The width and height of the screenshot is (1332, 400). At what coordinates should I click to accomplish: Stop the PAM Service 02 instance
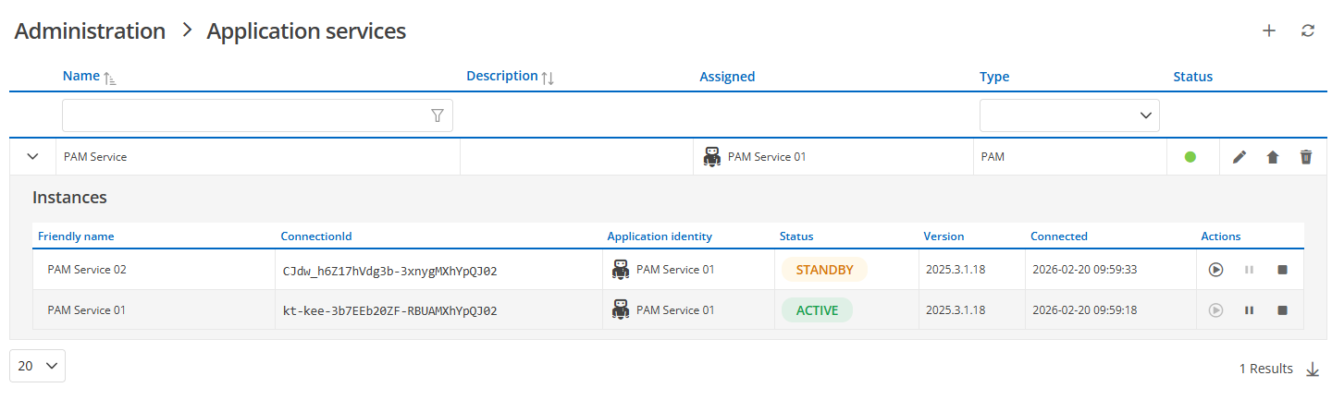pyautogui.click(x=1282, y=270)
